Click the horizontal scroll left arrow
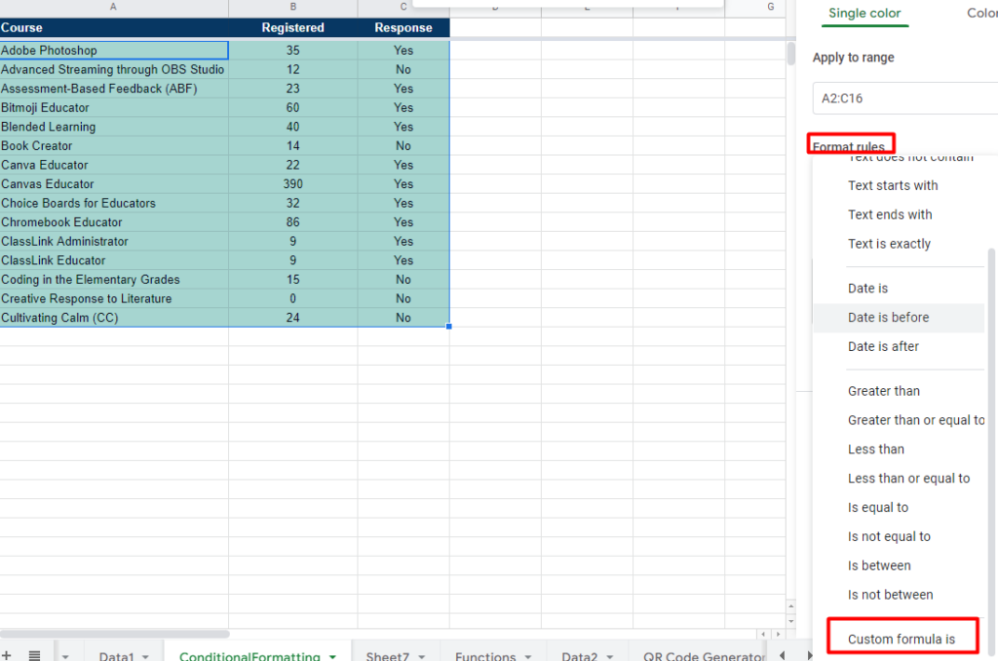Screen dimensions: 998x661 764,635
